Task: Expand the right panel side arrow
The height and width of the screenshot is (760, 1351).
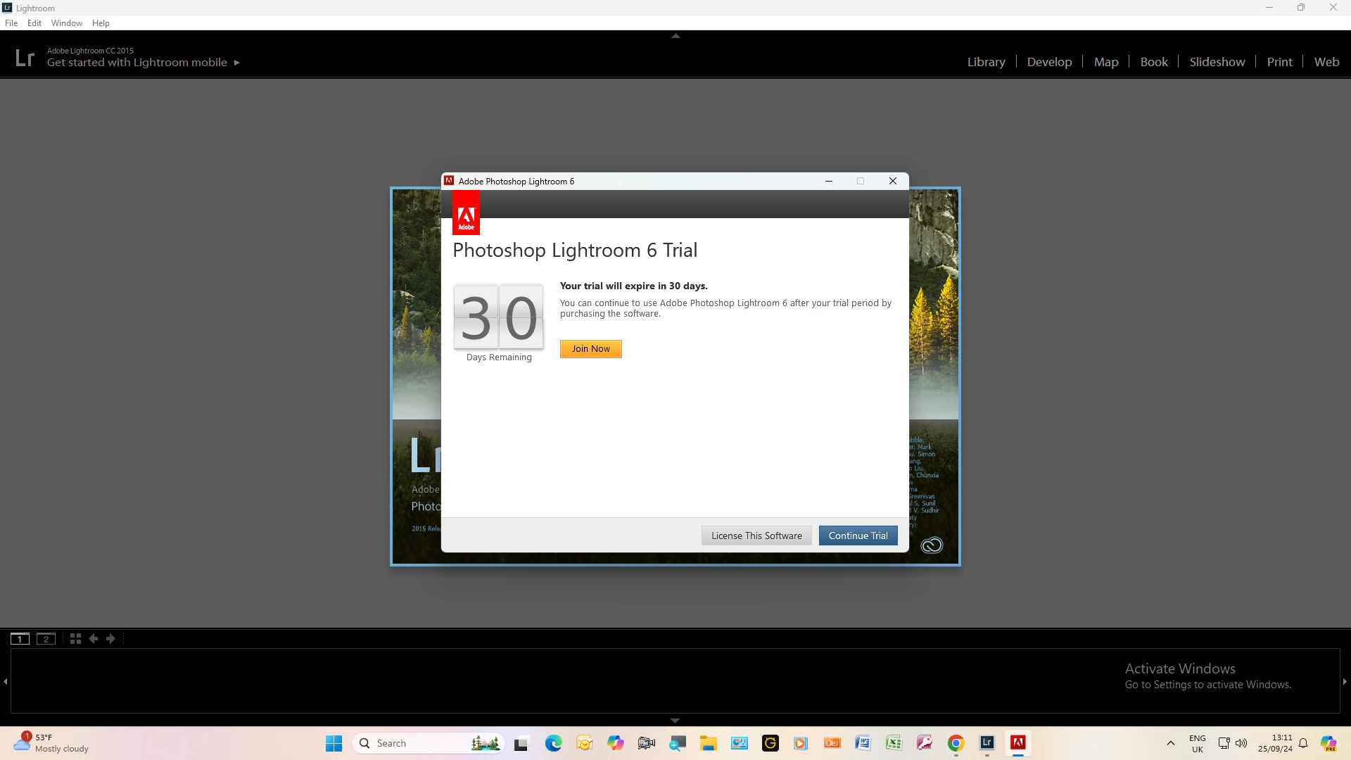Action: tap(1345, 681)
